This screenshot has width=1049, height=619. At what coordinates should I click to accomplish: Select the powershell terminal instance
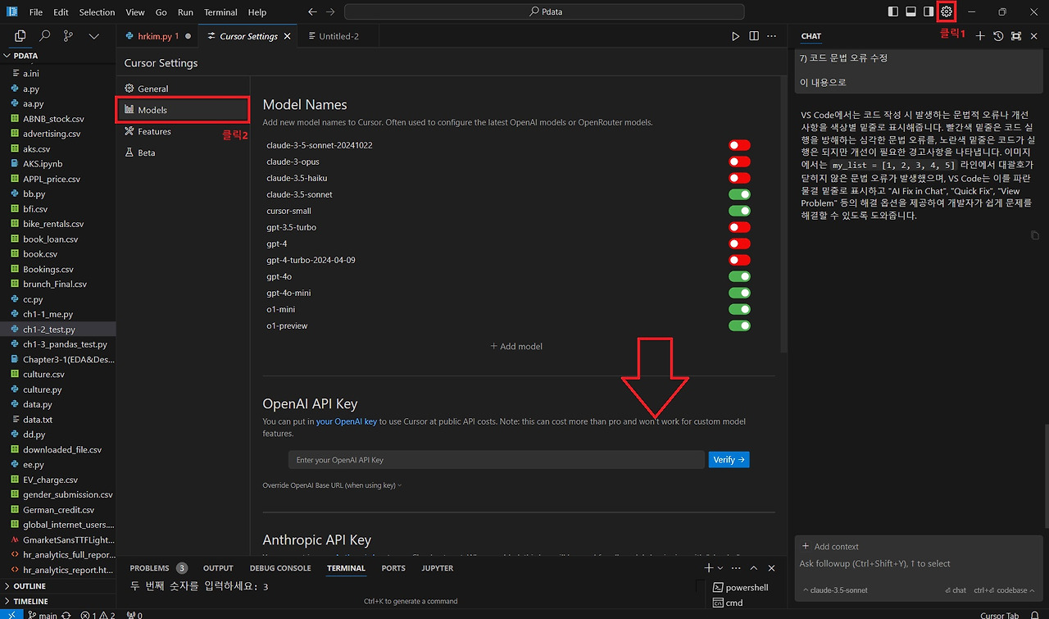741,587
